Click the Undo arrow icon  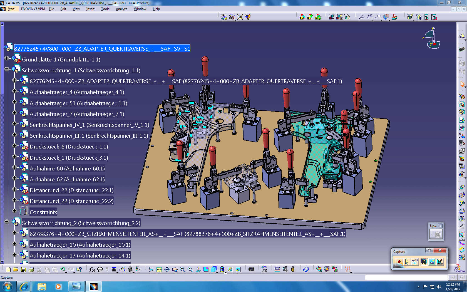[63, 269]
